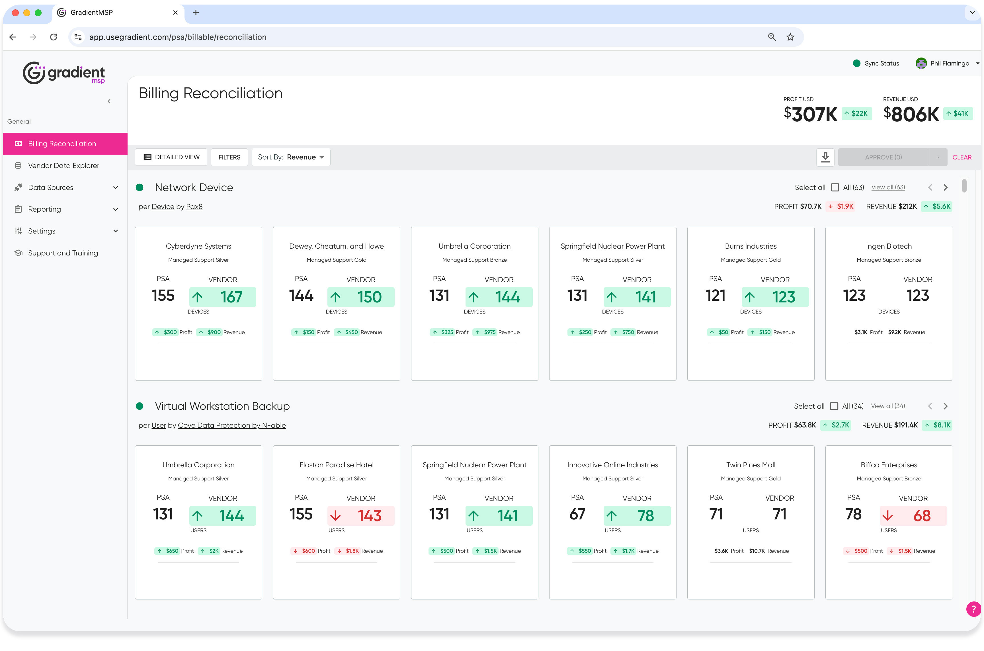This screenshot has width=984, height=651.
Task: Click the download export icon
Action: click(825, 157)
